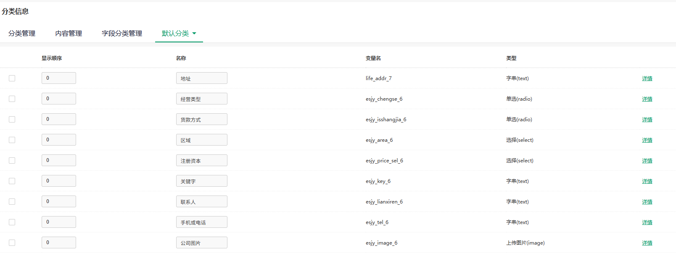676x253 pixels.
Task: Click display order field for 经营类型 row
Action: pyautogui.click(x=58, y=99)
